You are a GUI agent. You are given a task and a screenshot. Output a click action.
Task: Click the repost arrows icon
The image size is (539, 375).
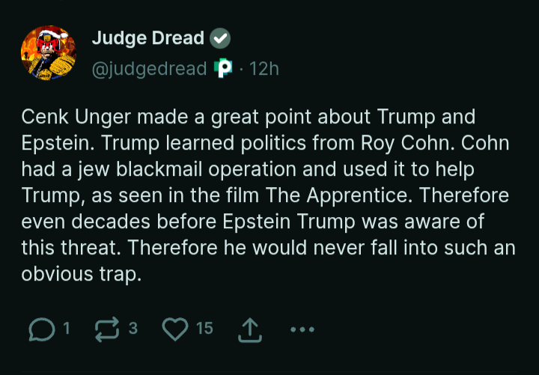point(106,329)
